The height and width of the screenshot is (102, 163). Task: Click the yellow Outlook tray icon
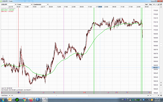[x=152, y=100]
